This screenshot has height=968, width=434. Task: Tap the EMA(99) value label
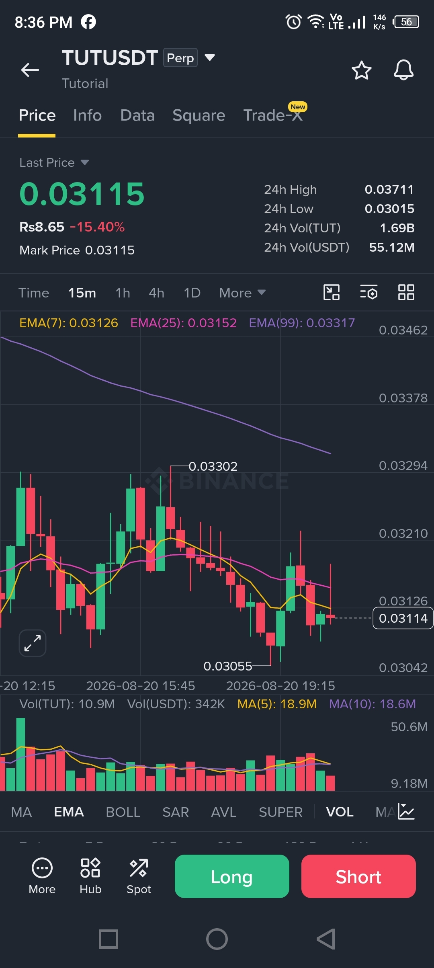(302, 323)
